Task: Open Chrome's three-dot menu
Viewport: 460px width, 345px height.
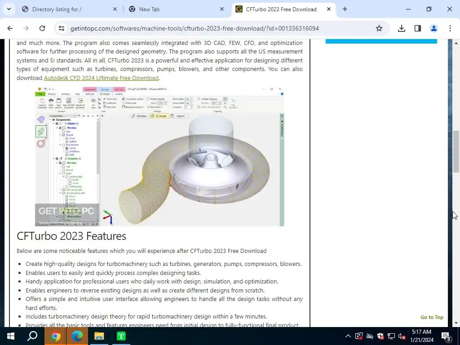Action: coord(450,28)
